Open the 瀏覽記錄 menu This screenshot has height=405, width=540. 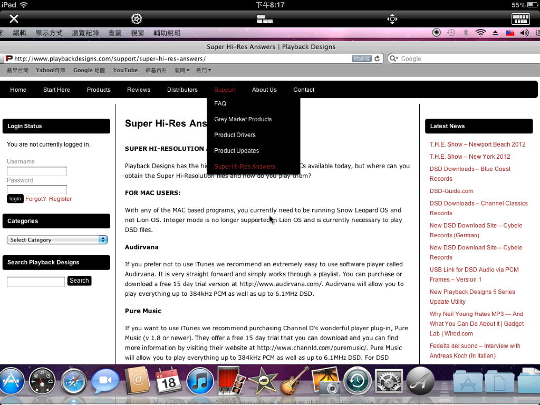click(x=85, y=33)
